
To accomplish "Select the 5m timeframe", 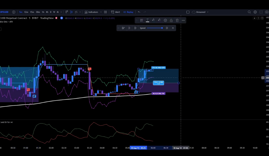I will point(21,12).
